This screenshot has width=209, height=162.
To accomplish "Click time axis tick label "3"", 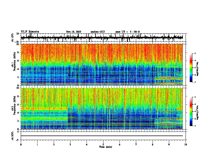I will [x=70, y=145].
